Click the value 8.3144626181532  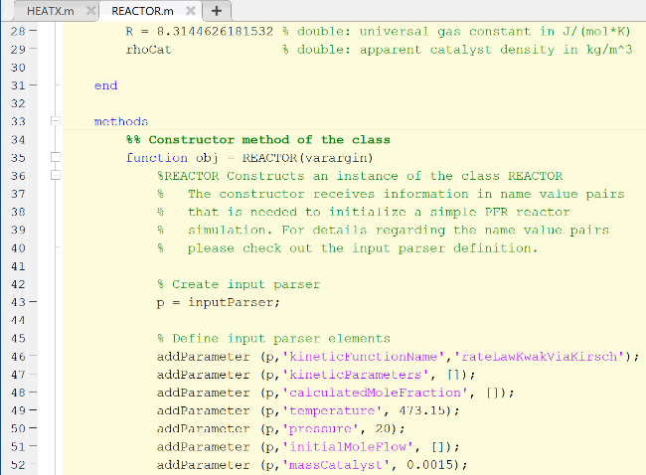pos(215,32)
